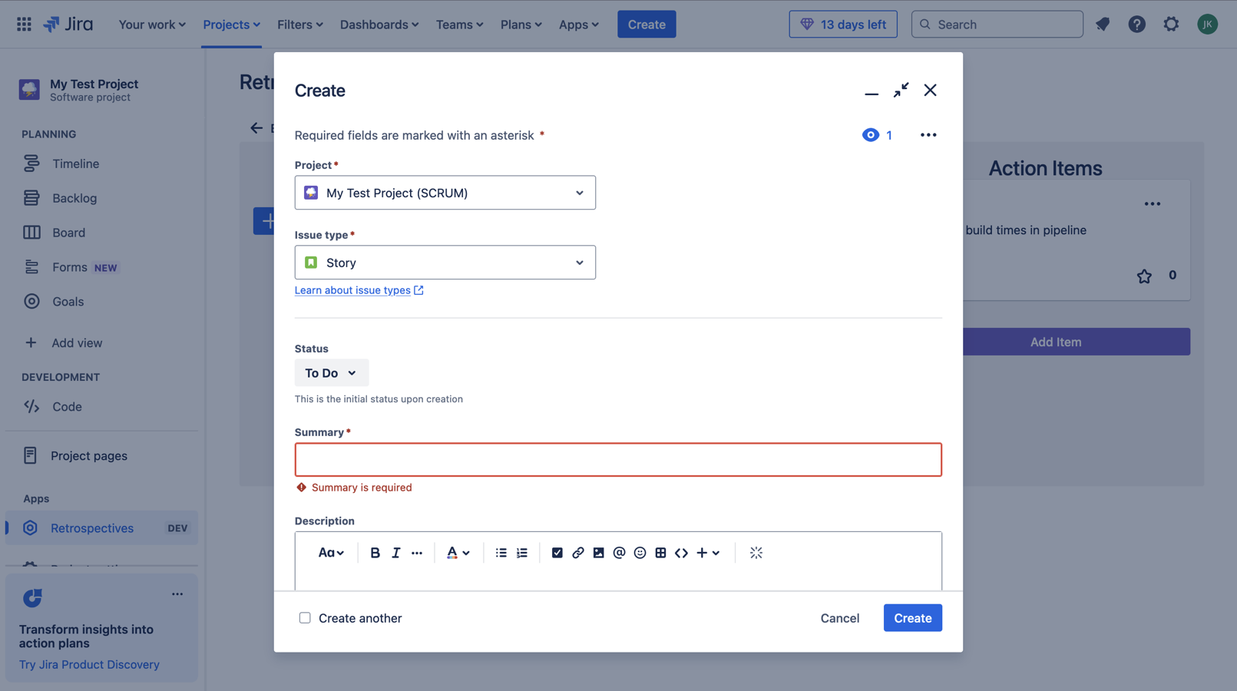The width and height of the screenshot is (1237, 691).
Task: Open the promo card ellipsis menu
Action: point(177,594)
